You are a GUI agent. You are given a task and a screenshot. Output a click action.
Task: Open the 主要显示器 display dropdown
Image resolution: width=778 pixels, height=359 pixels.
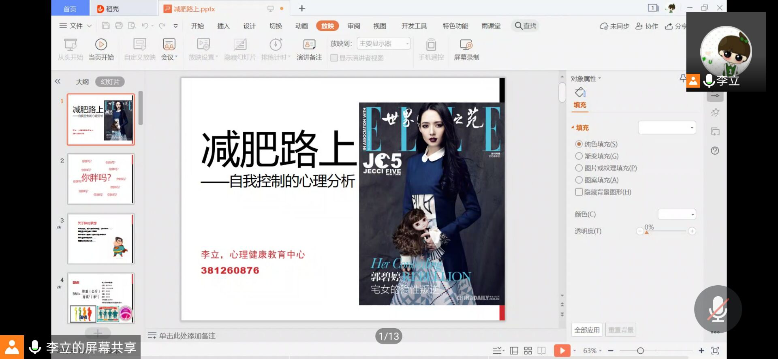(383, 43)
